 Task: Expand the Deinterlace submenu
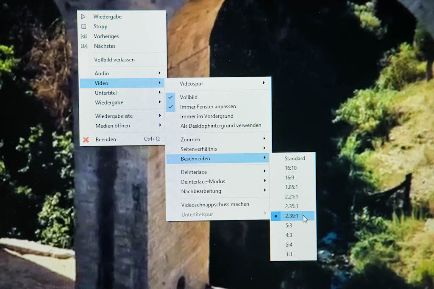point(218,172)
